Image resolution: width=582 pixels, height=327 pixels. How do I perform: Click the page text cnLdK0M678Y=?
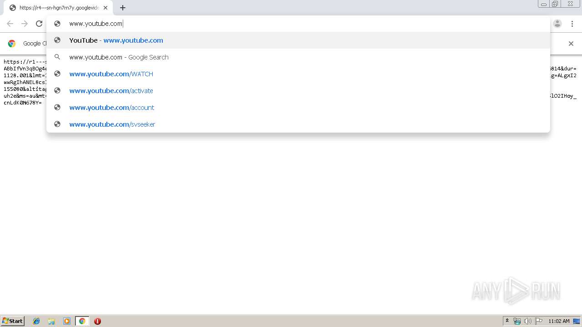[23, 103]
